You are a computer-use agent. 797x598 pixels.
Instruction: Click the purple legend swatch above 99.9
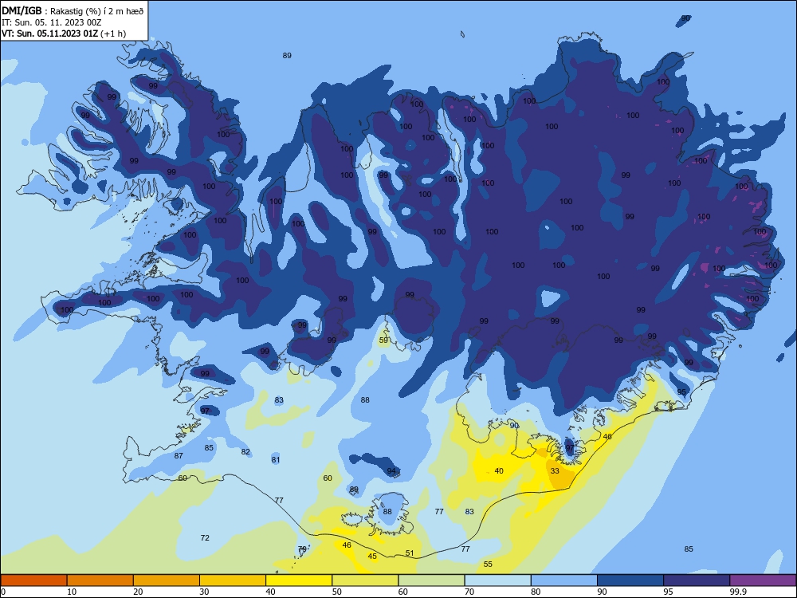pos(763,580)
